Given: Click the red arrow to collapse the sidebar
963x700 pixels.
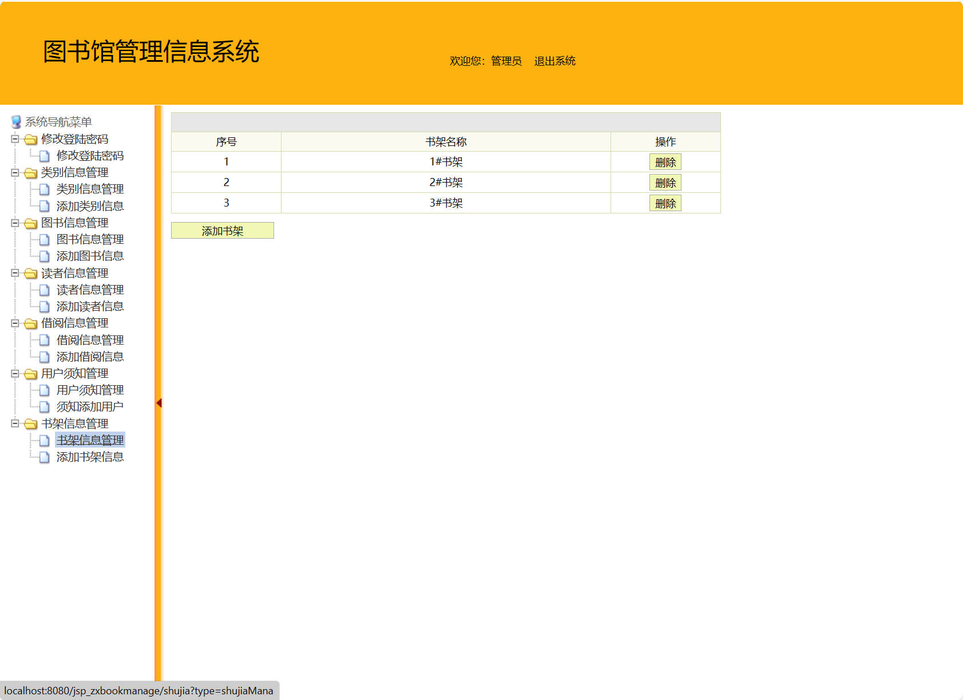Looking at the screenshot, I should tap(158, 402).
